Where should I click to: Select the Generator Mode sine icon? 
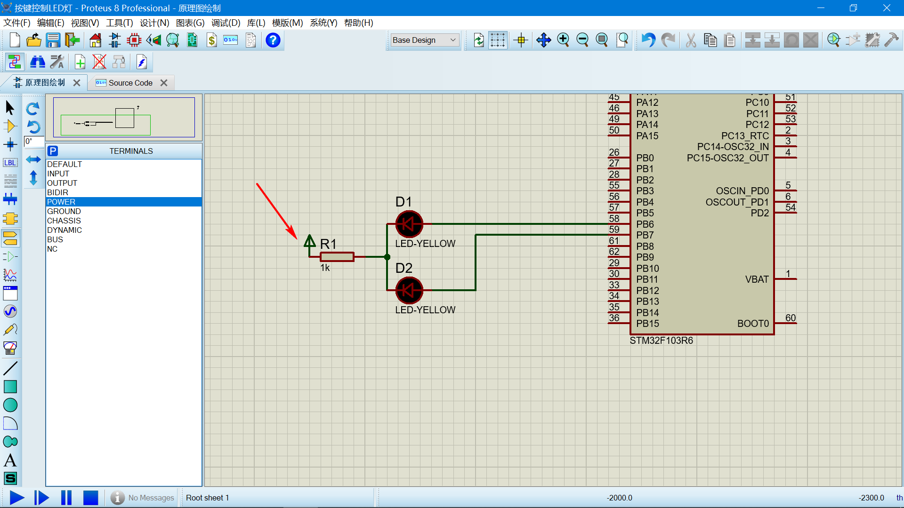[x=10, y=311]
